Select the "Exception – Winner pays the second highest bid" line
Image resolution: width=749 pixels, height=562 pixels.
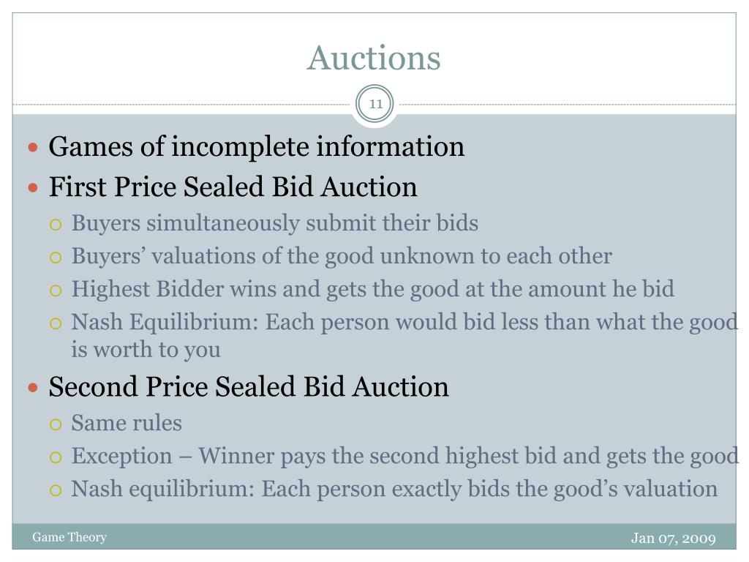405,456
